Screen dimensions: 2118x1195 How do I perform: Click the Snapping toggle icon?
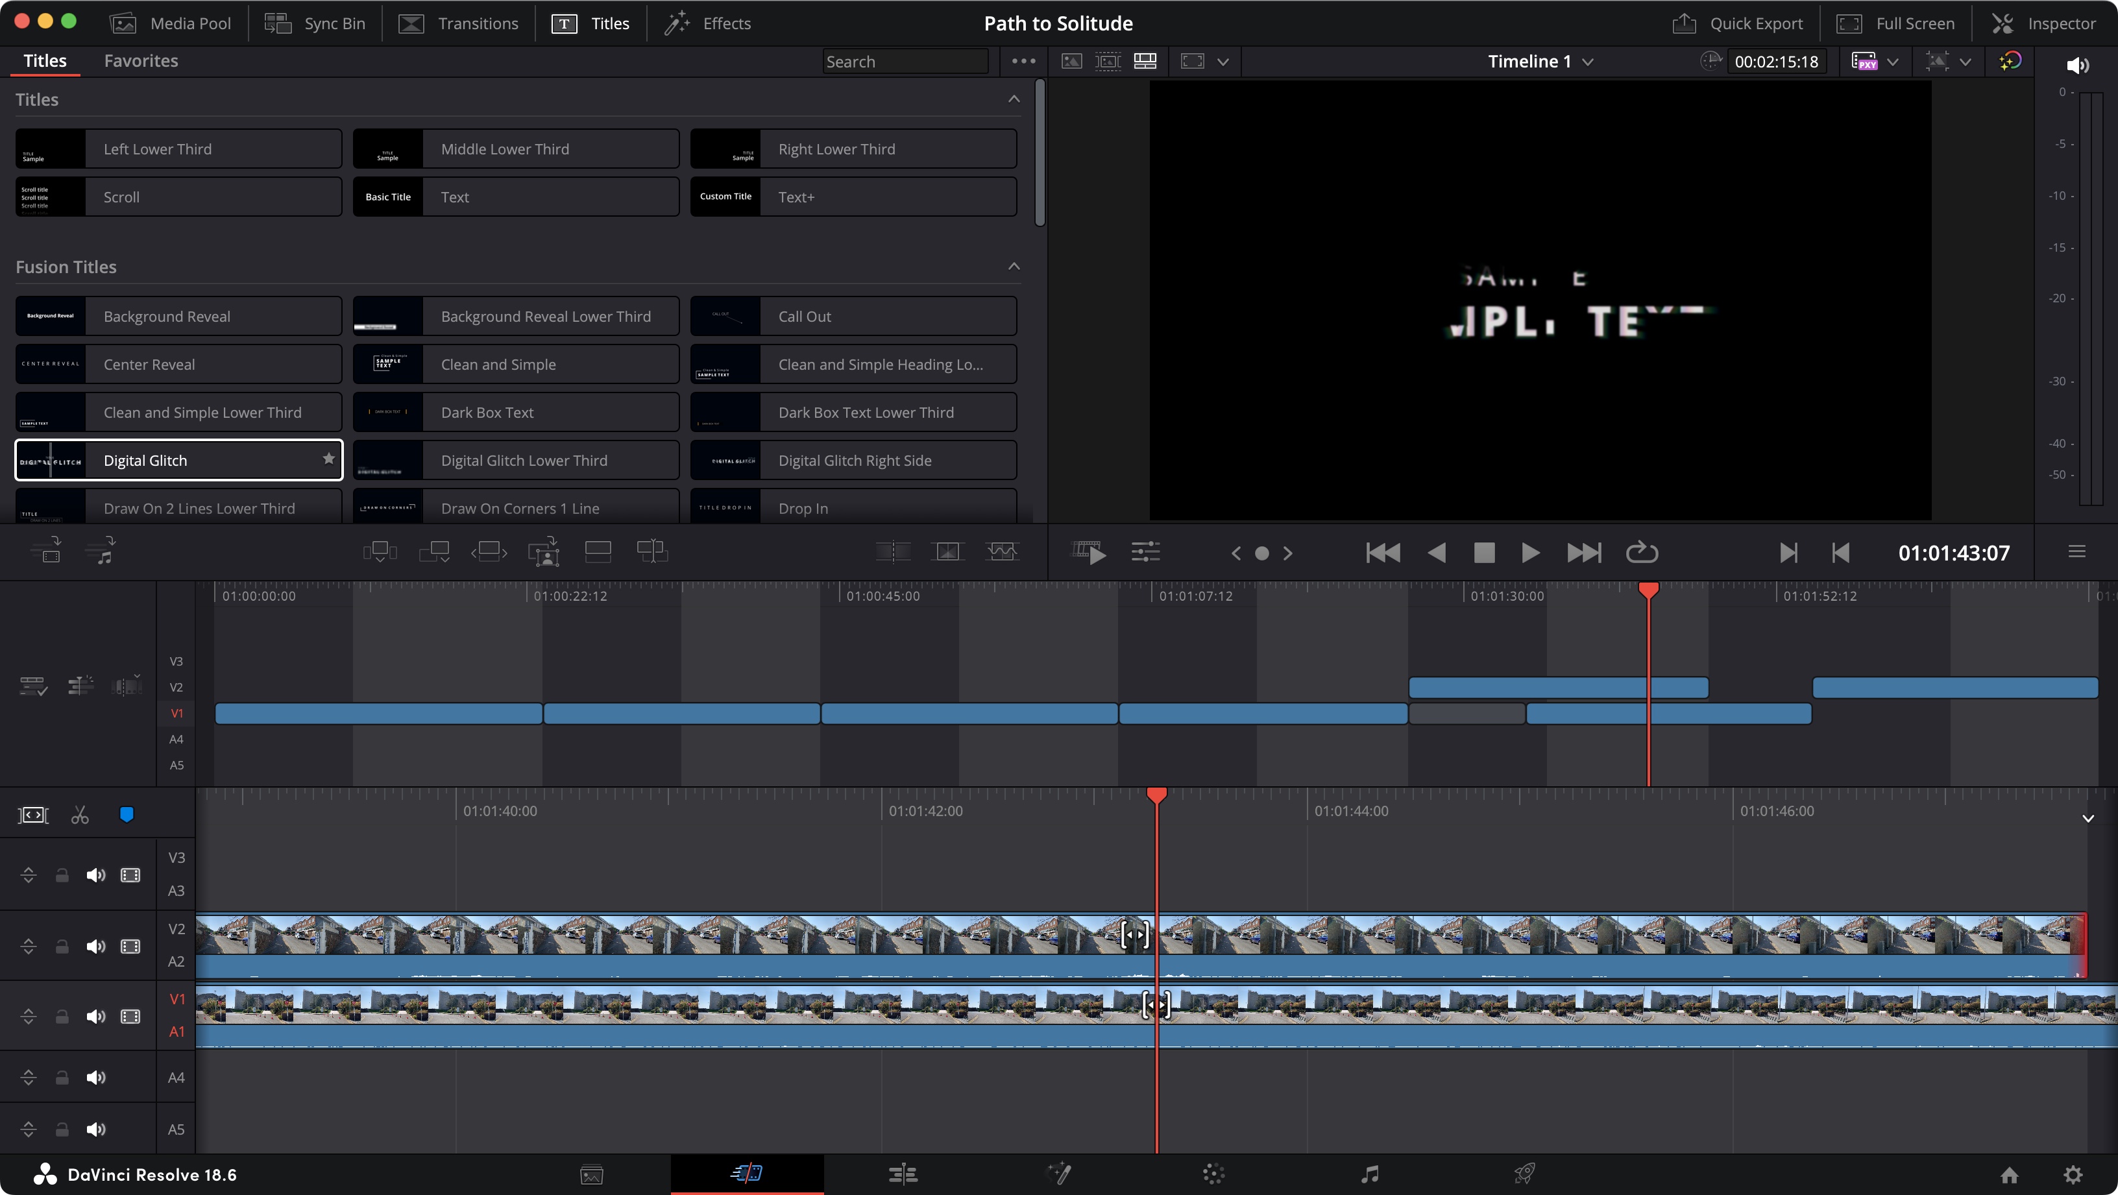coord(128,814)
